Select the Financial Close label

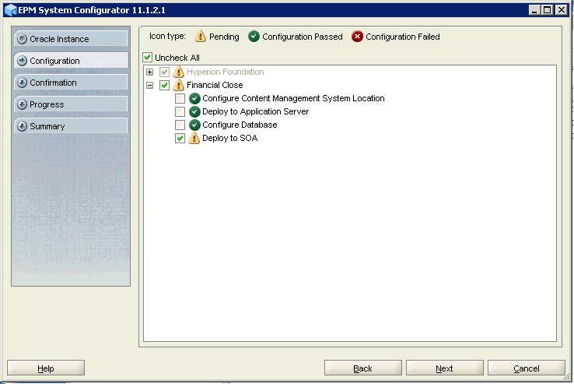click(x=215, y=85)
